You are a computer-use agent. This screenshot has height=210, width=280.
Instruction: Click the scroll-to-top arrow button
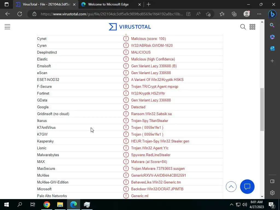coord(231,186)
